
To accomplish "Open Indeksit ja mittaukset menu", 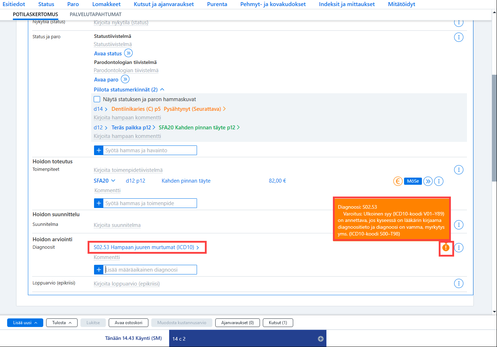I will [x=347, y=4].
